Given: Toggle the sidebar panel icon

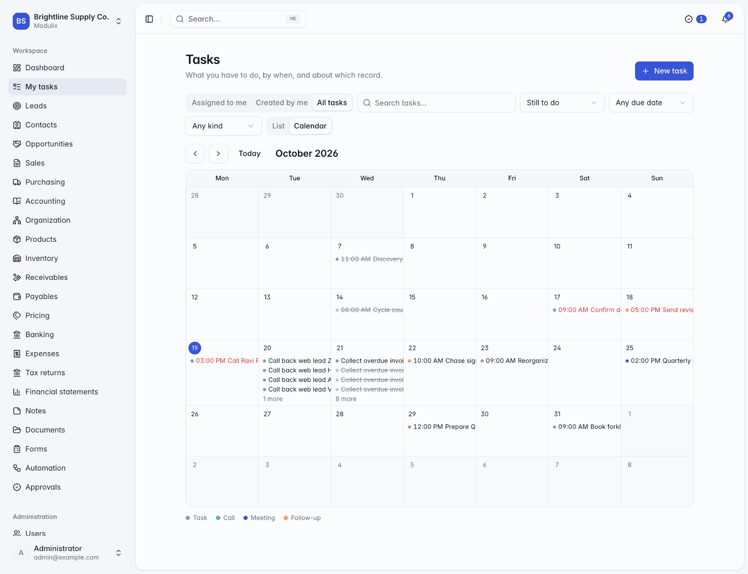Looking at the screenshot, I should 149,19.
